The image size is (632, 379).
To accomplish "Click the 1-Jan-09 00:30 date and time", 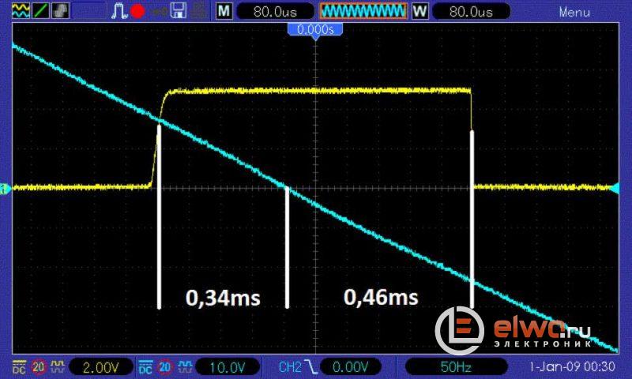I will 571,366.
